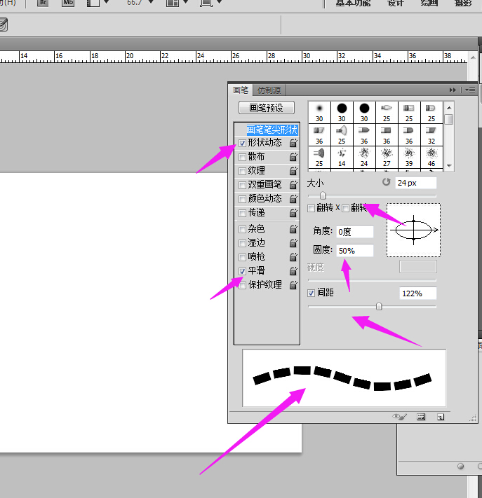Click lock icon next to 纹理
The width and height of the screenshot is (482, 498).
pos(293,171)
